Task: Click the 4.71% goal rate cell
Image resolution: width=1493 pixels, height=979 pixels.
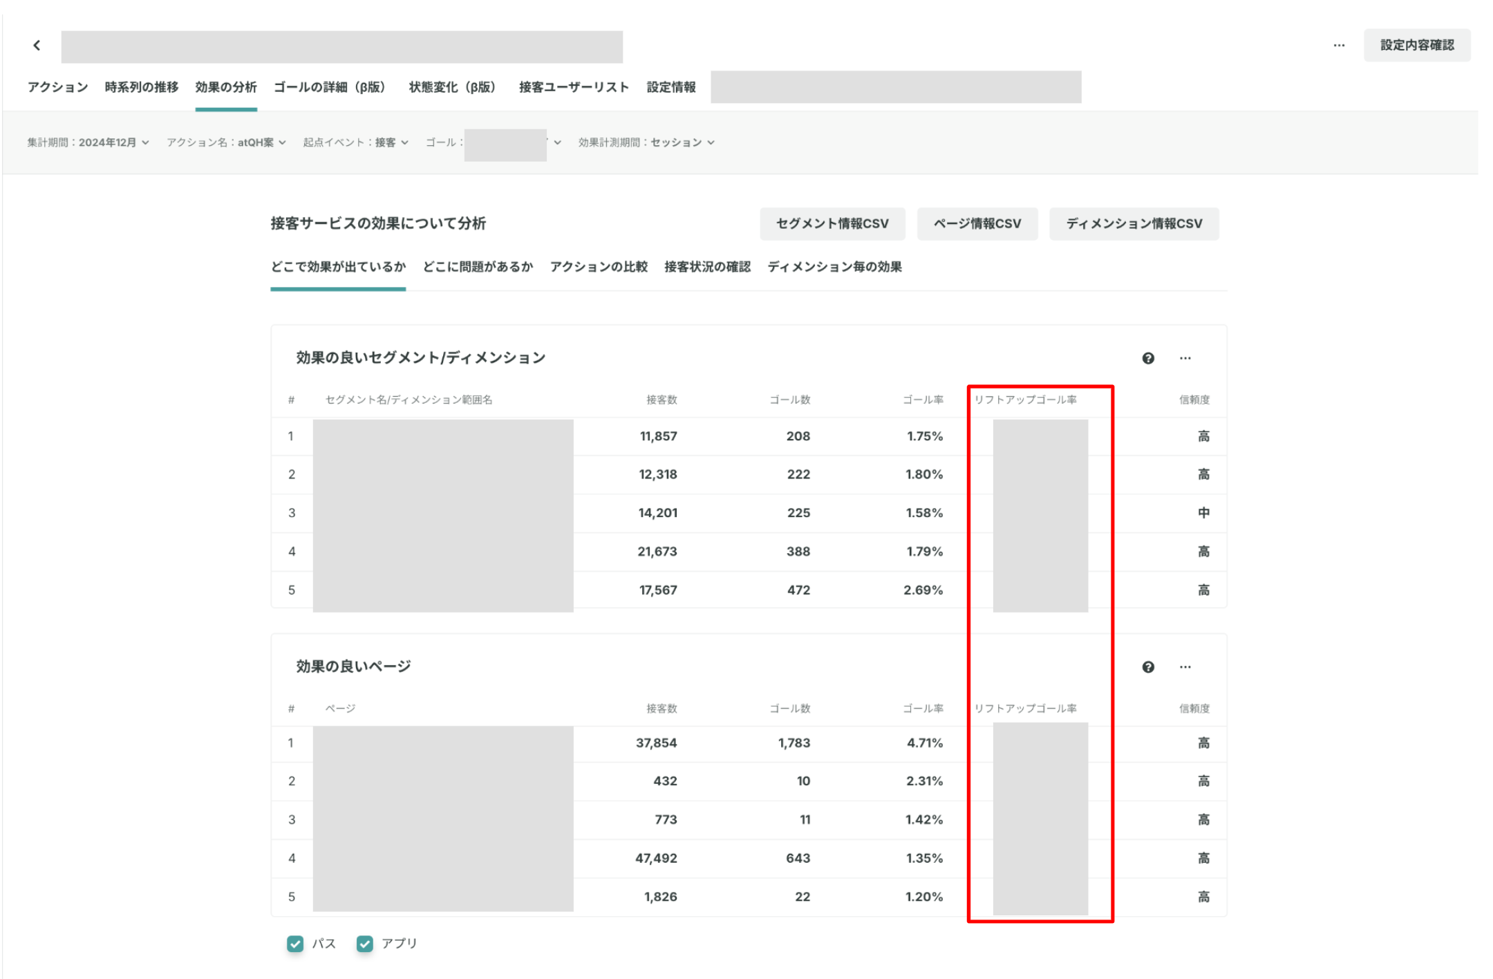Action: tap(925, 743)
